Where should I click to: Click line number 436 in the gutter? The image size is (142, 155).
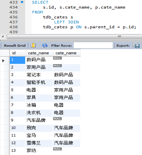(13, 17)
